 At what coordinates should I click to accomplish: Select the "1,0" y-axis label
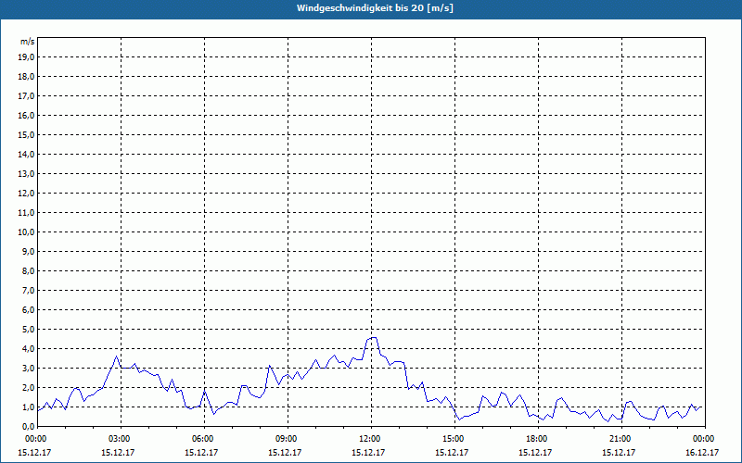pyautogui.click(x=28, y=407)
